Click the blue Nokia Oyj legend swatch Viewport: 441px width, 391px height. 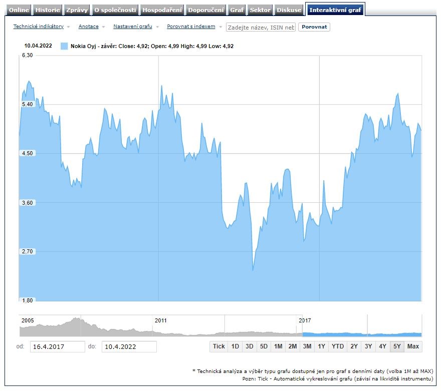coord(64,46)
